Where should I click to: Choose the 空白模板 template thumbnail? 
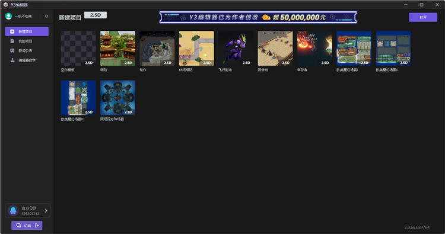pos(78,49)
